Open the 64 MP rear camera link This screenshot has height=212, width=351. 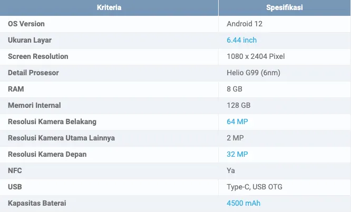click(x=237, y=122)
